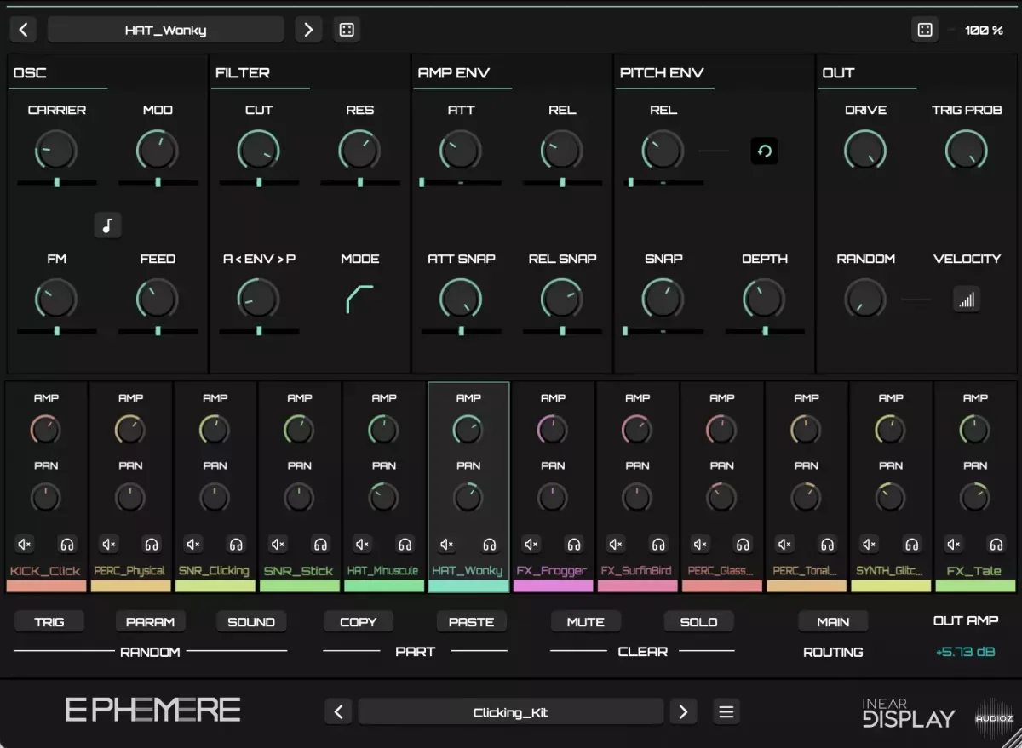1022x748 pixels.
Task: Solo the KICK_Click channel via headphones
Action: tap(67, 545)
